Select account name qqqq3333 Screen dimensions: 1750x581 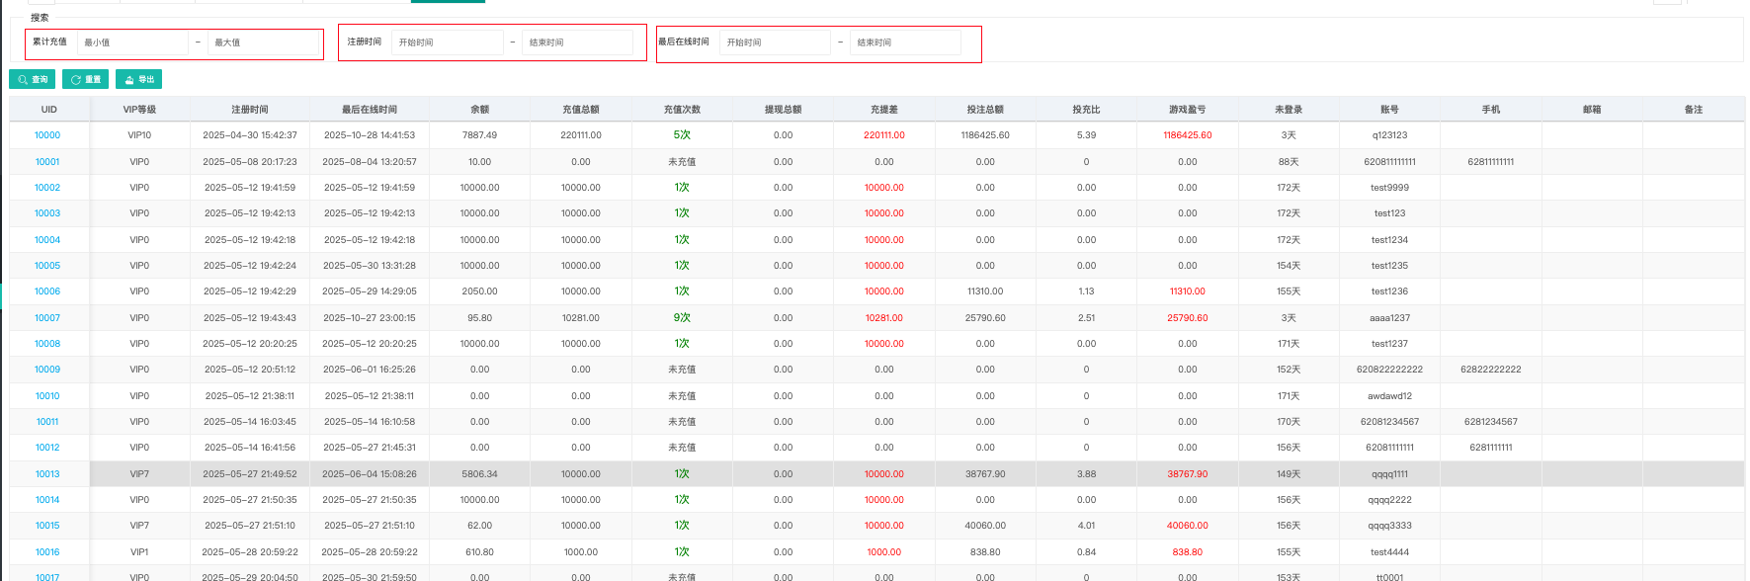1389,526
